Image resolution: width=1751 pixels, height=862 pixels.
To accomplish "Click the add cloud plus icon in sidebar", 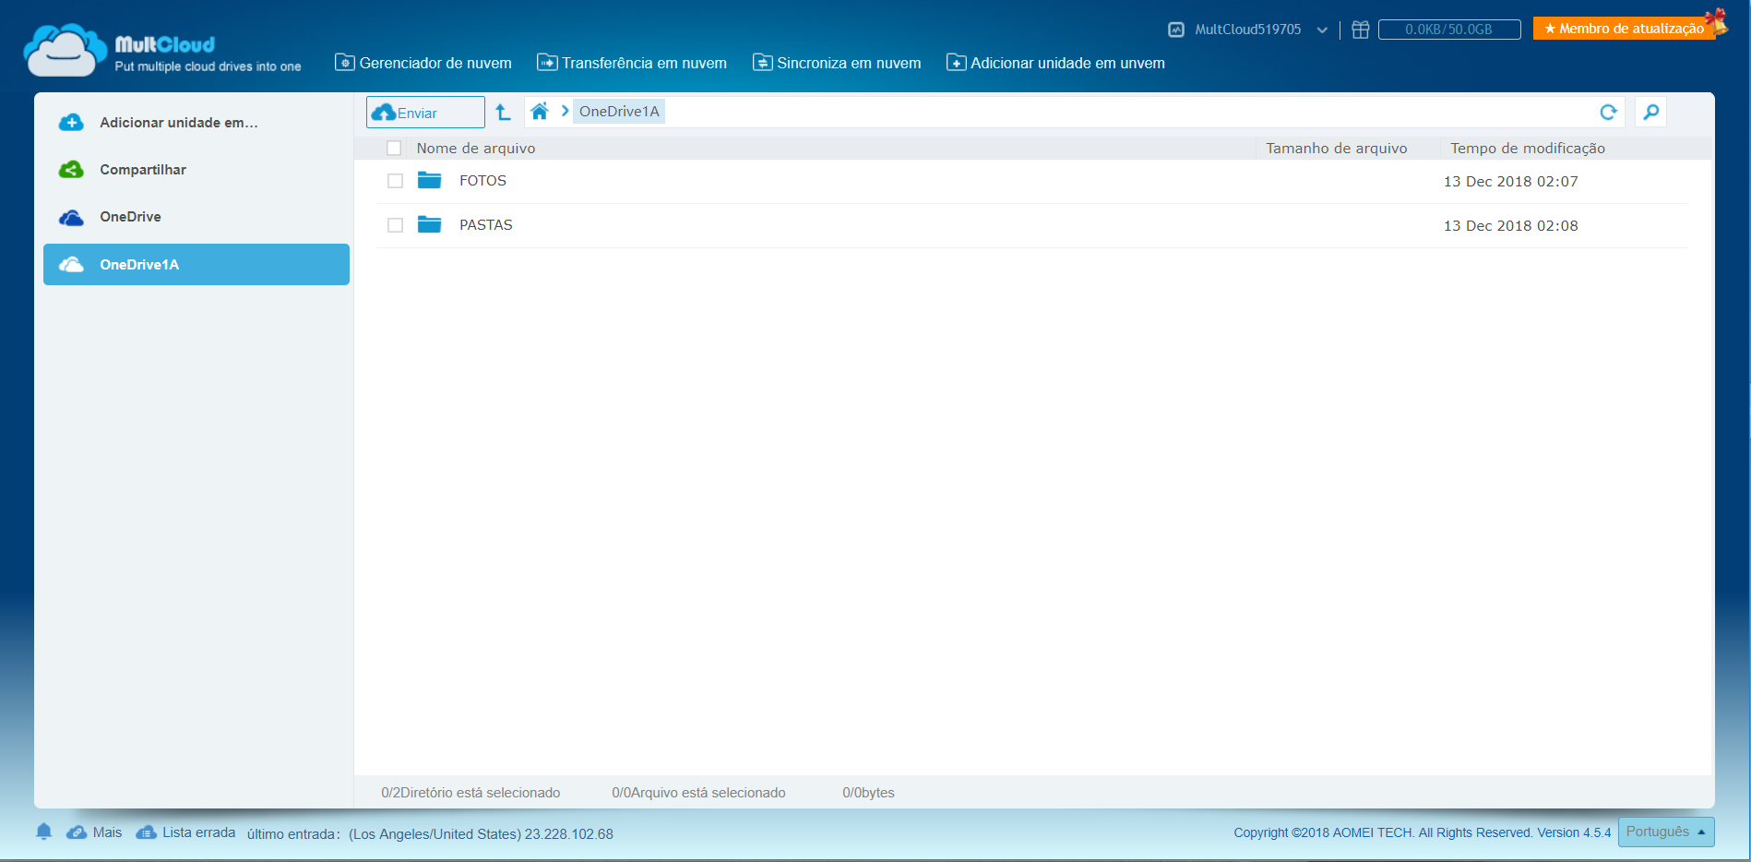I will [71, 123].
